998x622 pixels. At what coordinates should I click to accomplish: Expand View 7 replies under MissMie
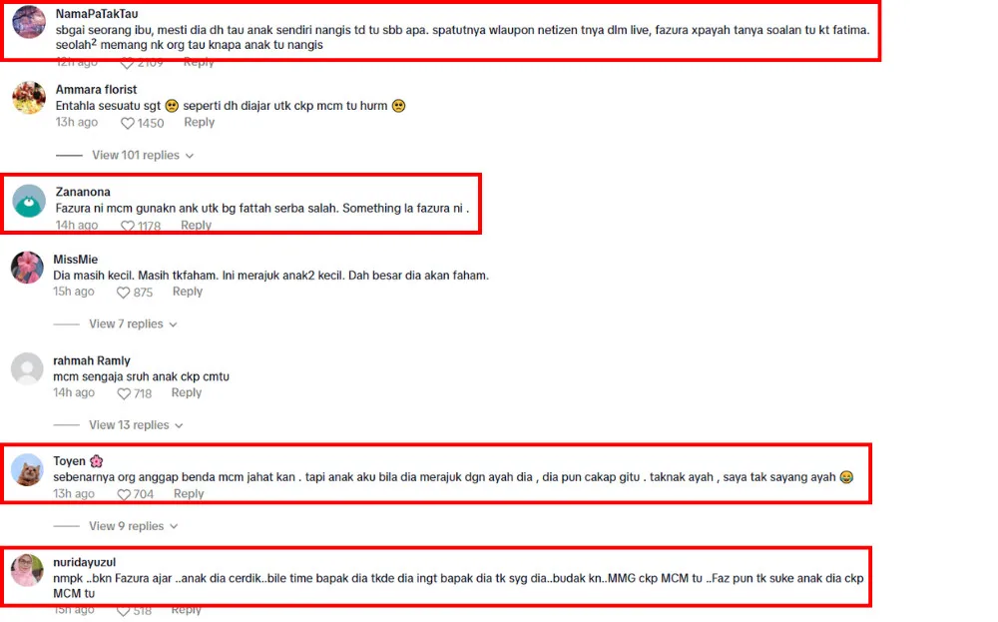[x=133, y=324]
